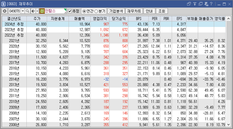Click the gray corner triangle in stock name box
The image size is (233, 129).
click(65, 12)
